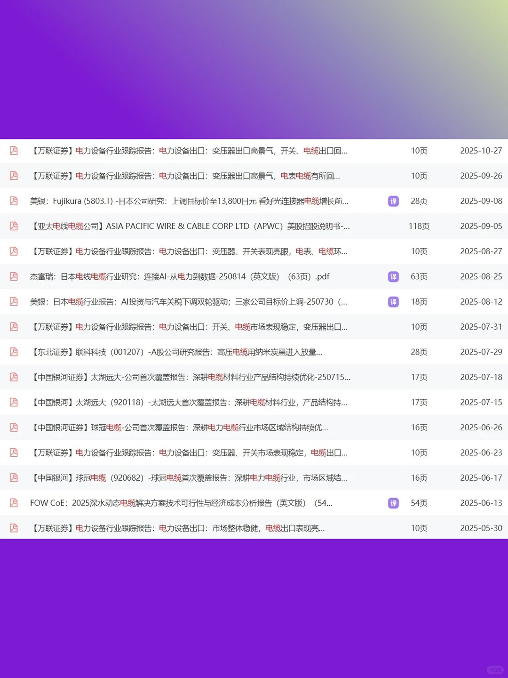Click PDF icon beside the 东北证券 联科科技 report
508x678 pixels.
14,352
